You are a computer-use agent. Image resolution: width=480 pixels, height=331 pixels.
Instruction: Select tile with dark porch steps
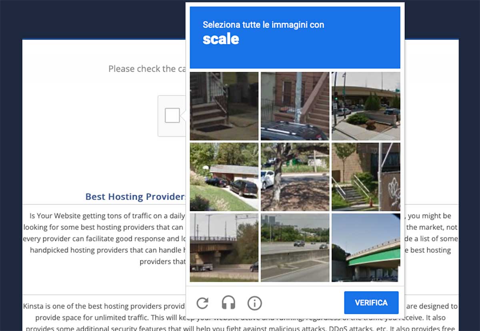(224, 106)
